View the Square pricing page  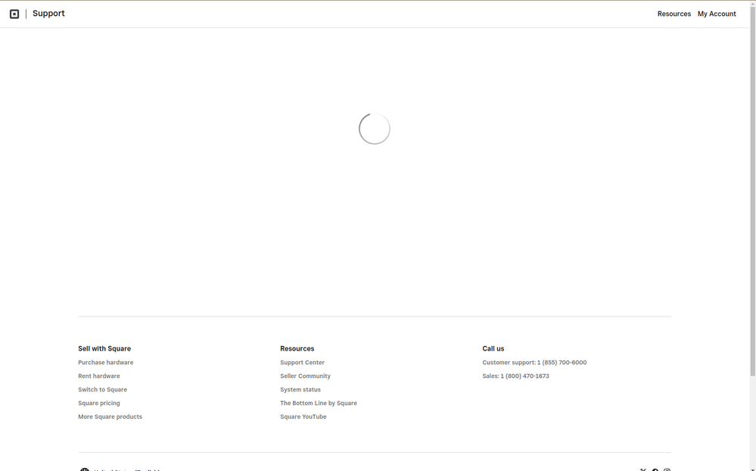click(x=98, y=404)
